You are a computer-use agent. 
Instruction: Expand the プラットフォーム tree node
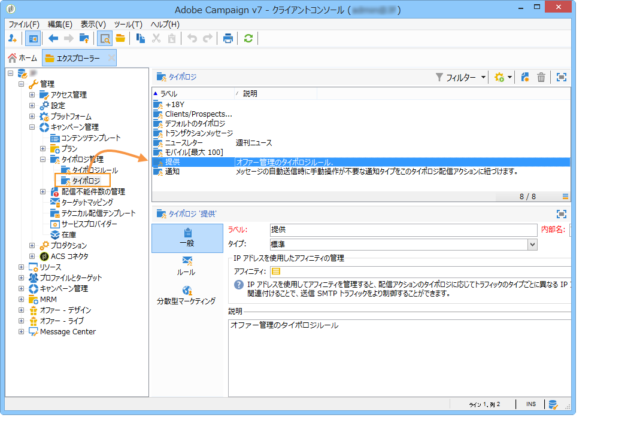[32, 116]
